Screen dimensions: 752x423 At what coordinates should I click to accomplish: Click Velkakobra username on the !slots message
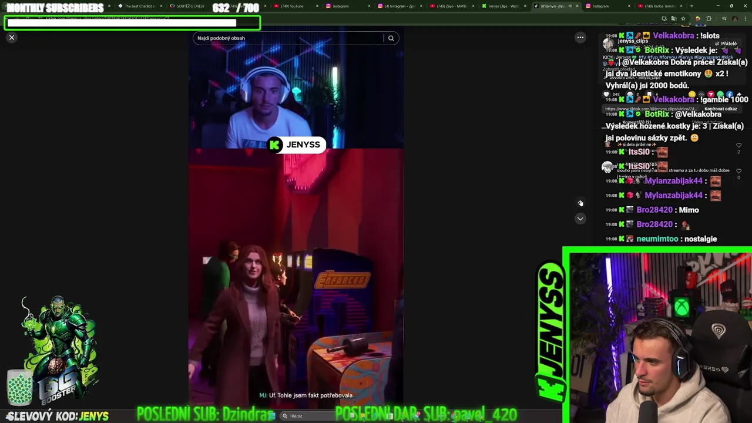(673, 36)
